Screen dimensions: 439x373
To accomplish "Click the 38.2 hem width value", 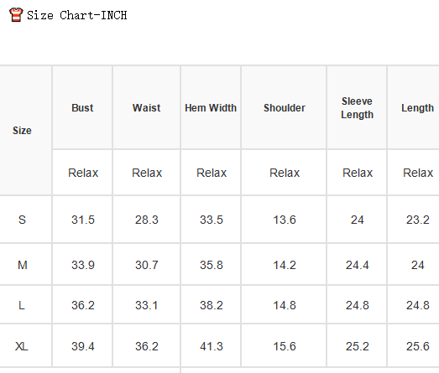I will [212, 305].
